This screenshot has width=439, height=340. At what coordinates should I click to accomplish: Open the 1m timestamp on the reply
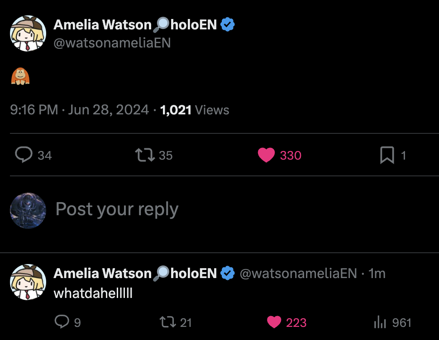pyautogui.click(x=377, y=274)
